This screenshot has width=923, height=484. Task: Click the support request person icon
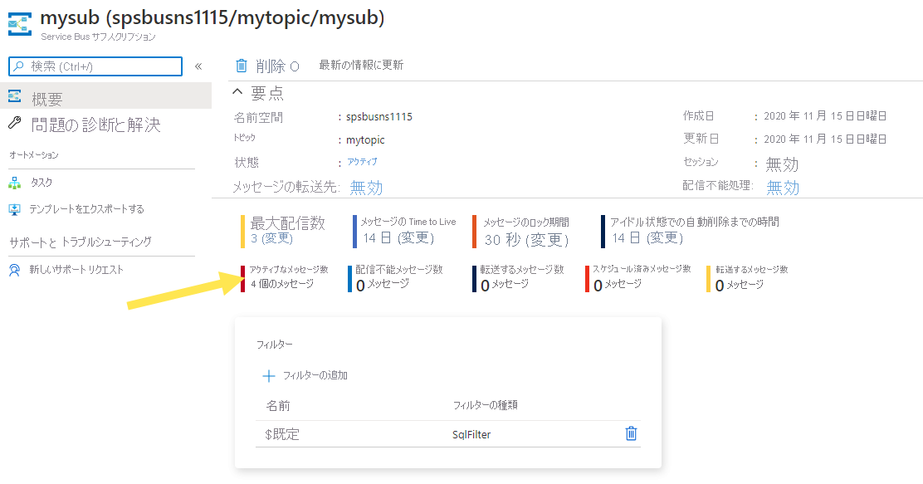(15, 271)
